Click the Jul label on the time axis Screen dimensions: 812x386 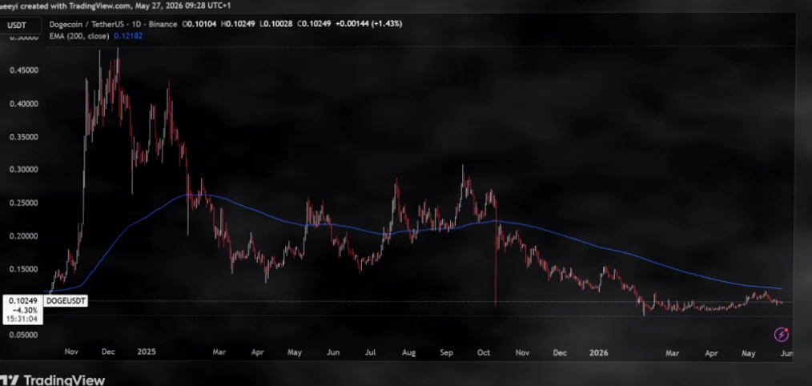tap(370, 352)
